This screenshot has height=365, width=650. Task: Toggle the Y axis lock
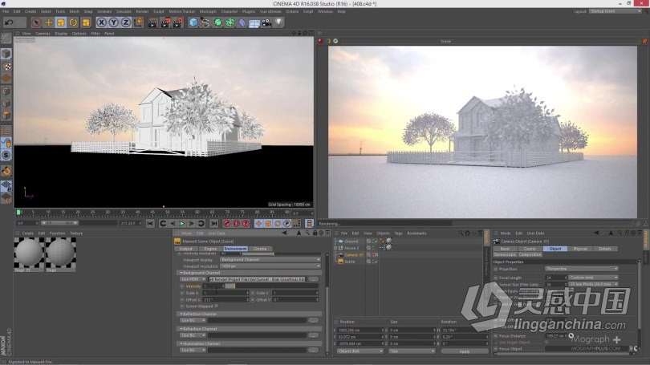point(113,22)
